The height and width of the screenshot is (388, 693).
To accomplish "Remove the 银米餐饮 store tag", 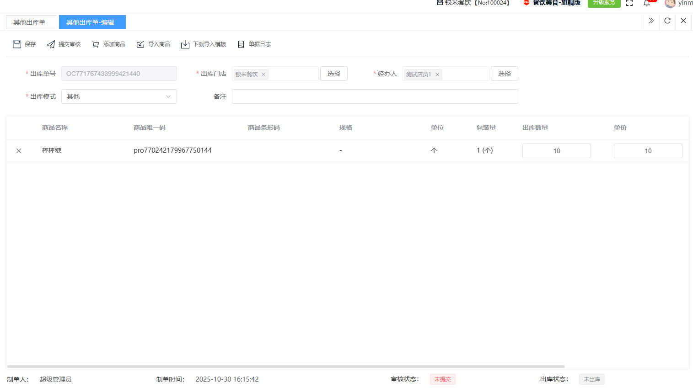I will (263, 74).
